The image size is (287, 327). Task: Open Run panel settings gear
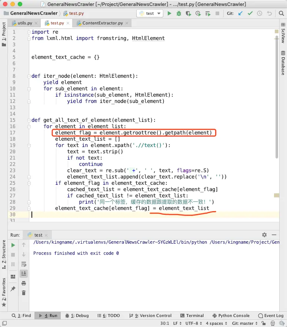264,235
